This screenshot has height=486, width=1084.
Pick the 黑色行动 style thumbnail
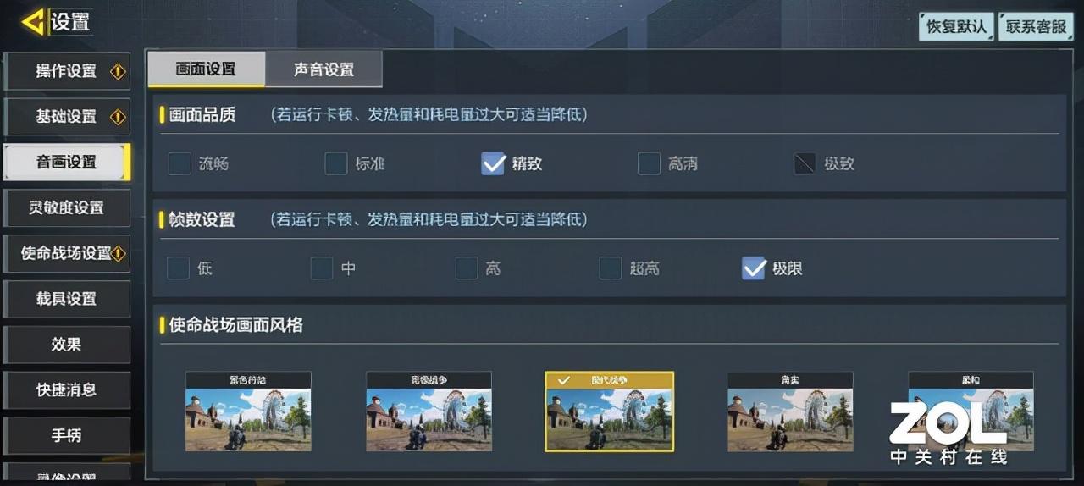click(x=248, y=411)
